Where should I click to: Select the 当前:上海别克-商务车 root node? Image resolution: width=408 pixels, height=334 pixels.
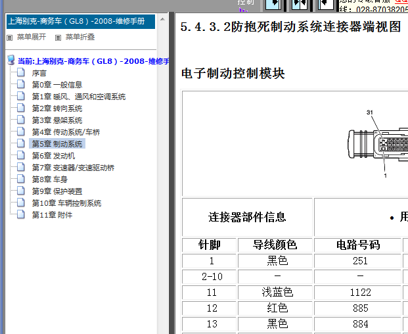point(94,61)
